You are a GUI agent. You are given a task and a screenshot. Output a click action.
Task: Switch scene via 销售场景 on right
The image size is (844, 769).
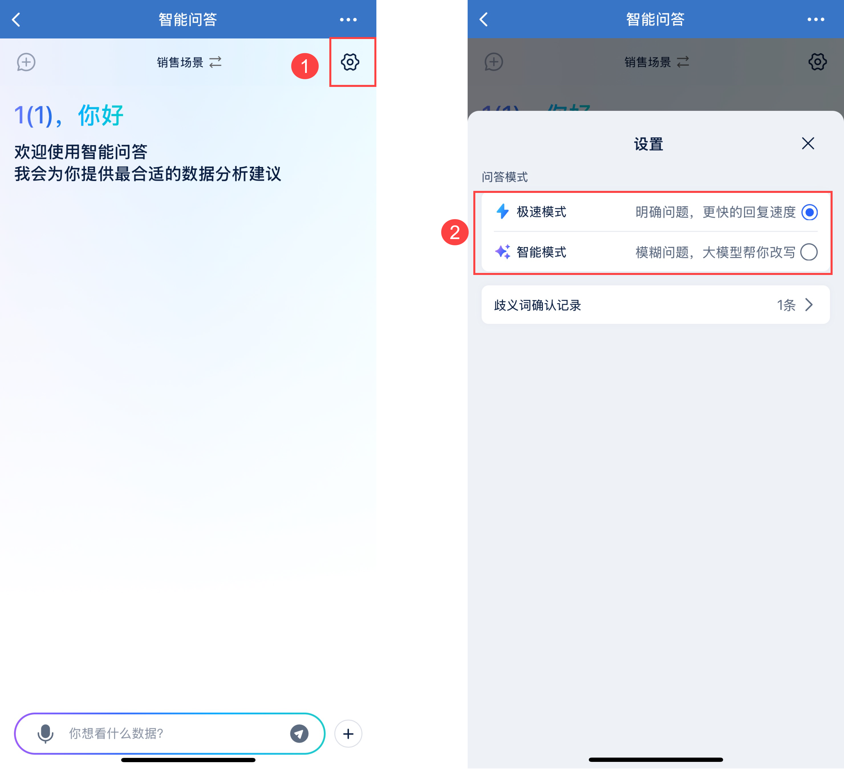(x=656, y=62)
